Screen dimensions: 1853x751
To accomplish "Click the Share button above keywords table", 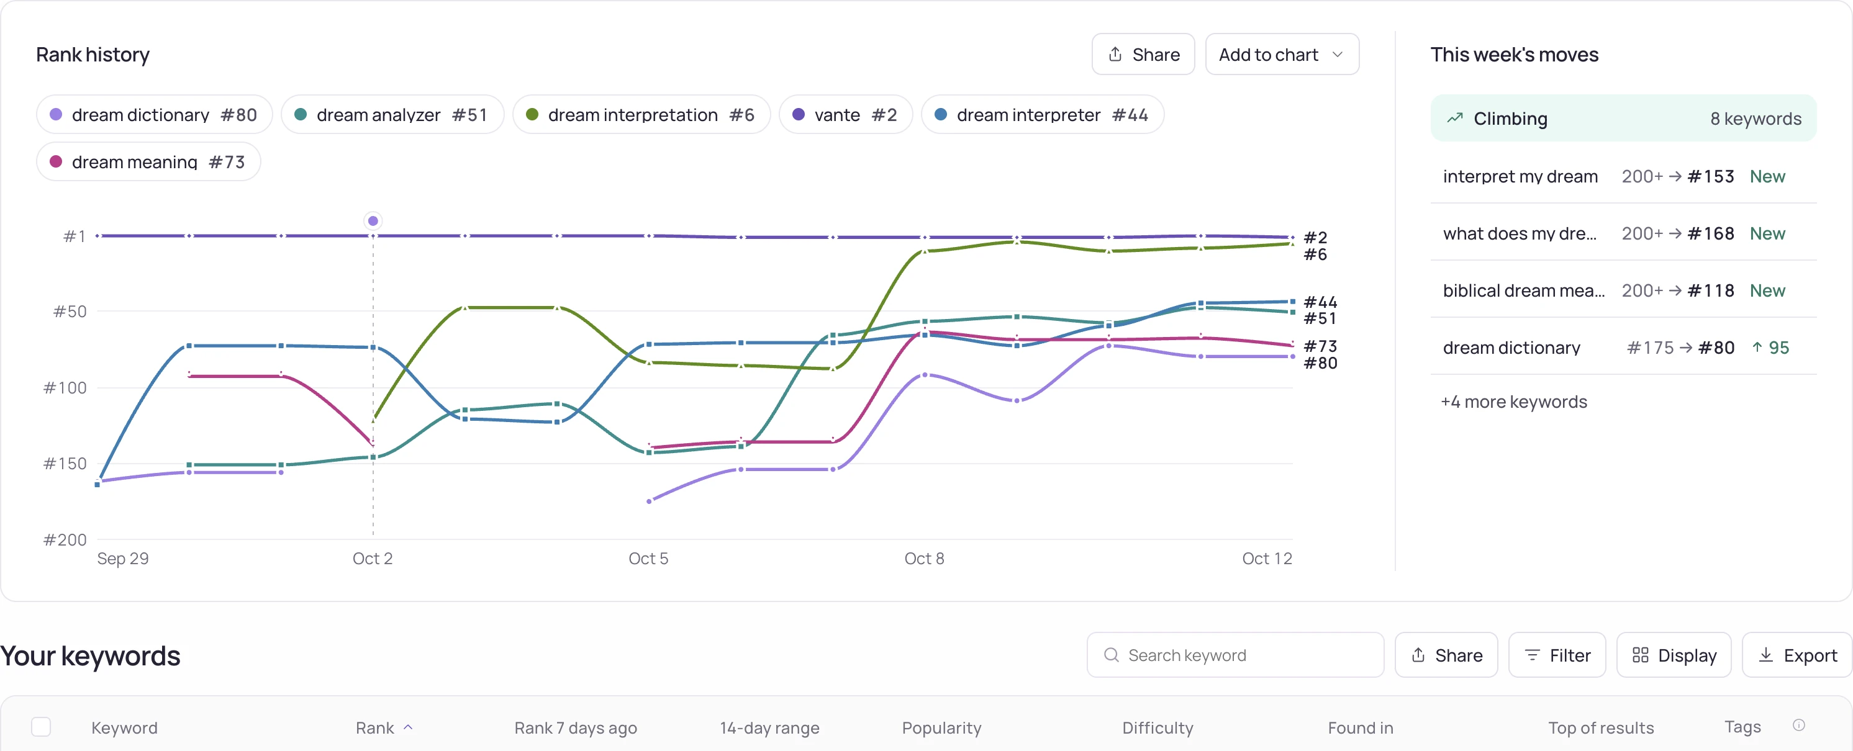I will pyautogui.click(x=1446, y=655).
